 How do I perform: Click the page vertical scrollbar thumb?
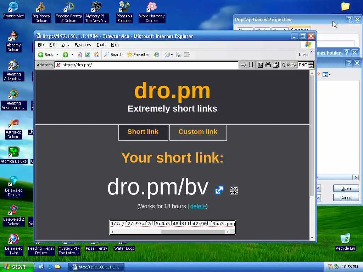[x=312, y=135]
